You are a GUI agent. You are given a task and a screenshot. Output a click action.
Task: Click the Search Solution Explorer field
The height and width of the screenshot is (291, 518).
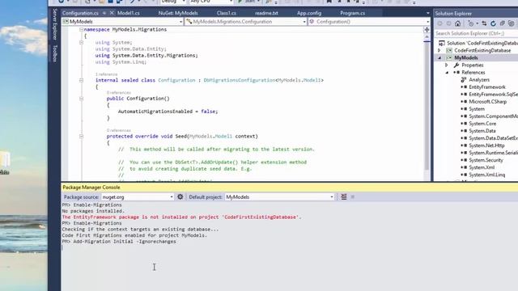[476, 33]
